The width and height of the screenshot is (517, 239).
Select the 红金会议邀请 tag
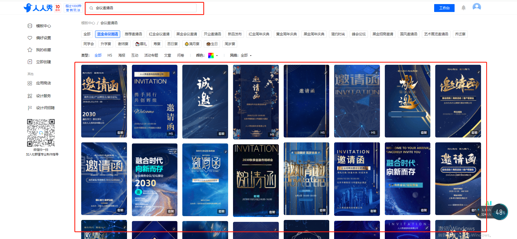(x=159, y=34)
